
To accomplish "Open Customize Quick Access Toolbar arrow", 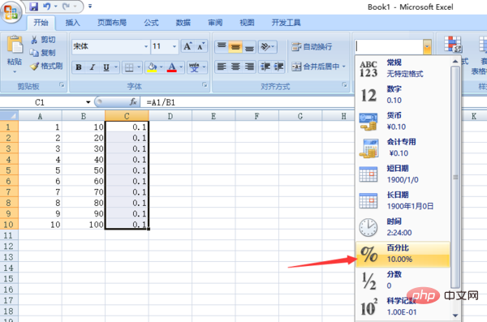I will [90, 6].
